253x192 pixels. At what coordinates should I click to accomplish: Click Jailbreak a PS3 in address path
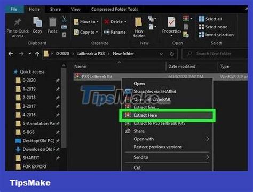pyautogui.click(x=91, y=54)
